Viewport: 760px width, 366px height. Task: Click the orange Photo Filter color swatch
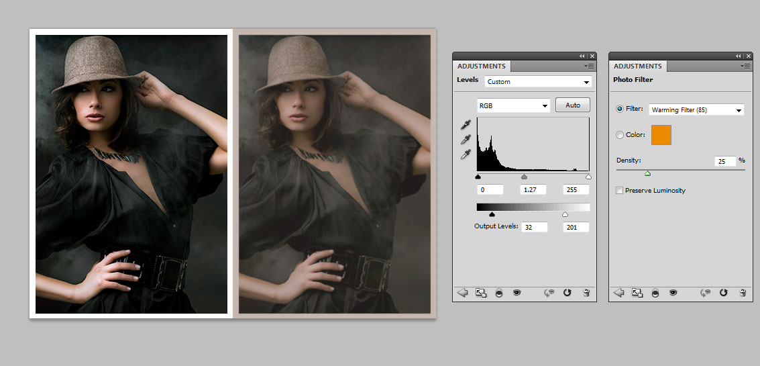point(661,135)
